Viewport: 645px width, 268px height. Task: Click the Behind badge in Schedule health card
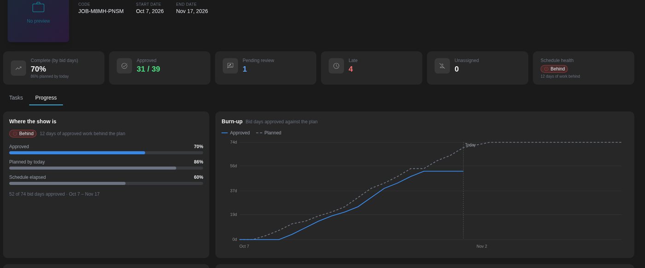[554, 69]
